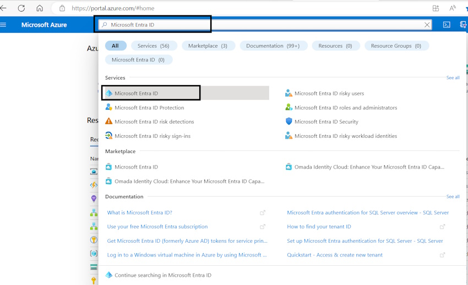The height and width of the screenshot is (285, 468).
Task: Click See all next to Services
Action: click(x=453, y=78)
